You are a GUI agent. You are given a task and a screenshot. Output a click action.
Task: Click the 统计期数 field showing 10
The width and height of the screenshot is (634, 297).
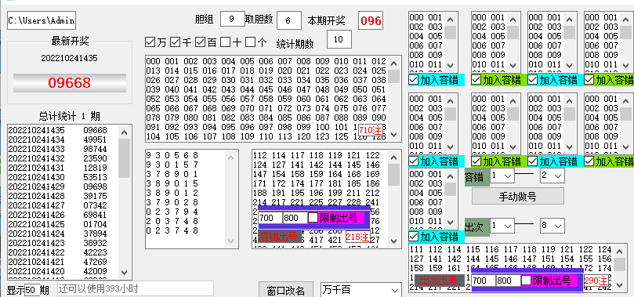point(339,39)
